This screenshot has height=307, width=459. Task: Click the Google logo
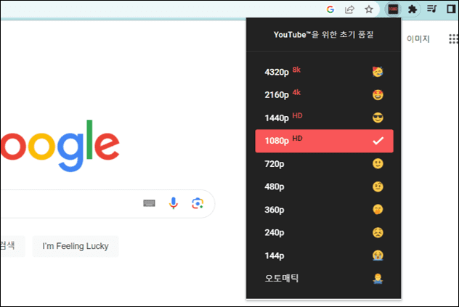[60, 146]
